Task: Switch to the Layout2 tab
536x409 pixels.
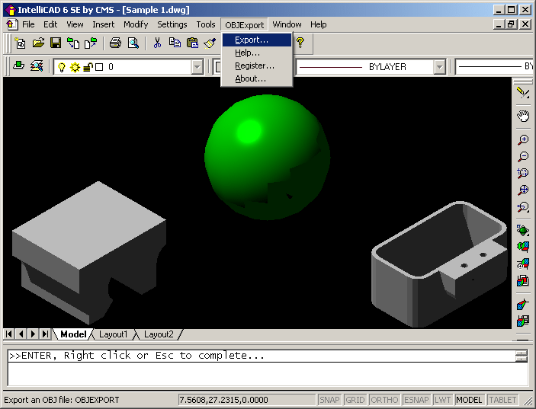Action: [159, 334]
